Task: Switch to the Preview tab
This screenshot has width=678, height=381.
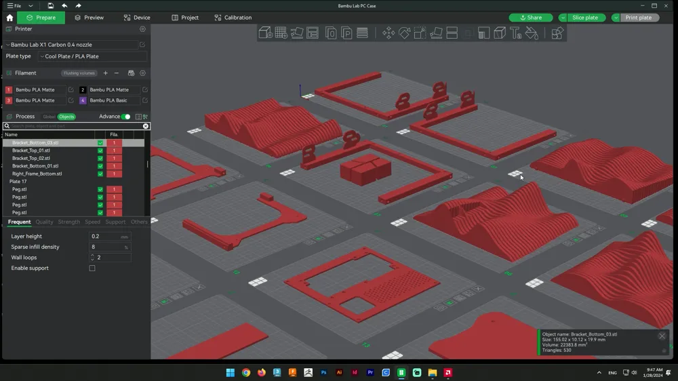Action: point(89,18)
